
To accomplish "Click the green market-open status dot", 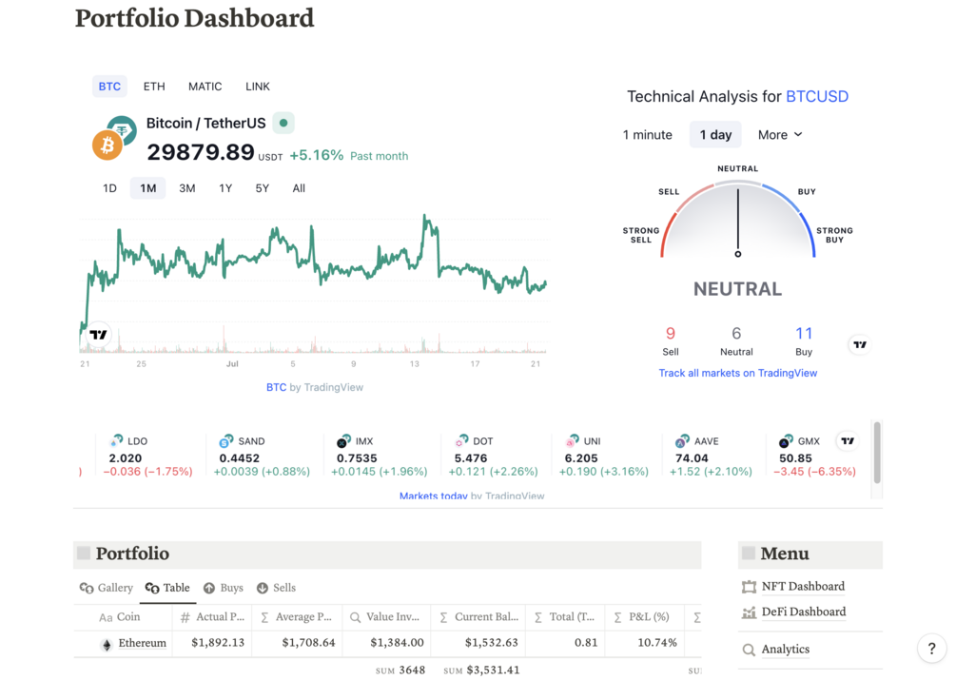I will (x=283, y=123).
